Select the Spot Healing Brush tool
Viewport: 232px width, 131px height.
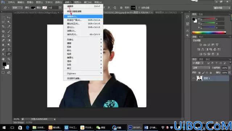click(x=3, y=31)
